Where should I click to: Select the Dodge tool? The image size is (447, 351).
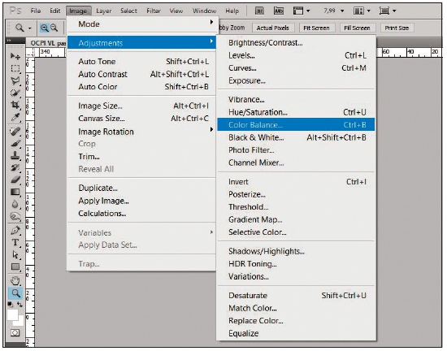click(x=15, y=216)
